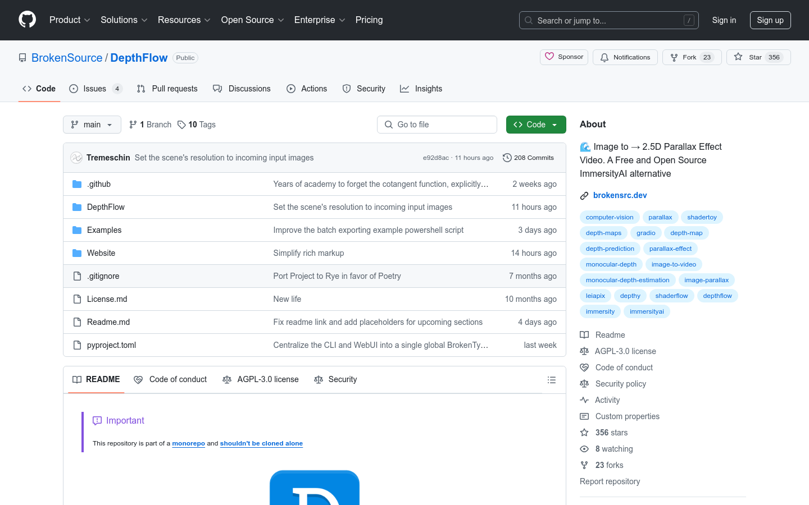Click the computer-vision topic tag
The image size is (809, 505).
pyautogui.click(x=610, y=217)
